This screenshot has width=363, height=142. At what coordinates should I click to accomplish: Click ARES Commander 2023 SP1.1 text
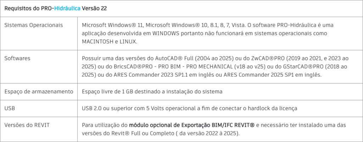(148, 75)
